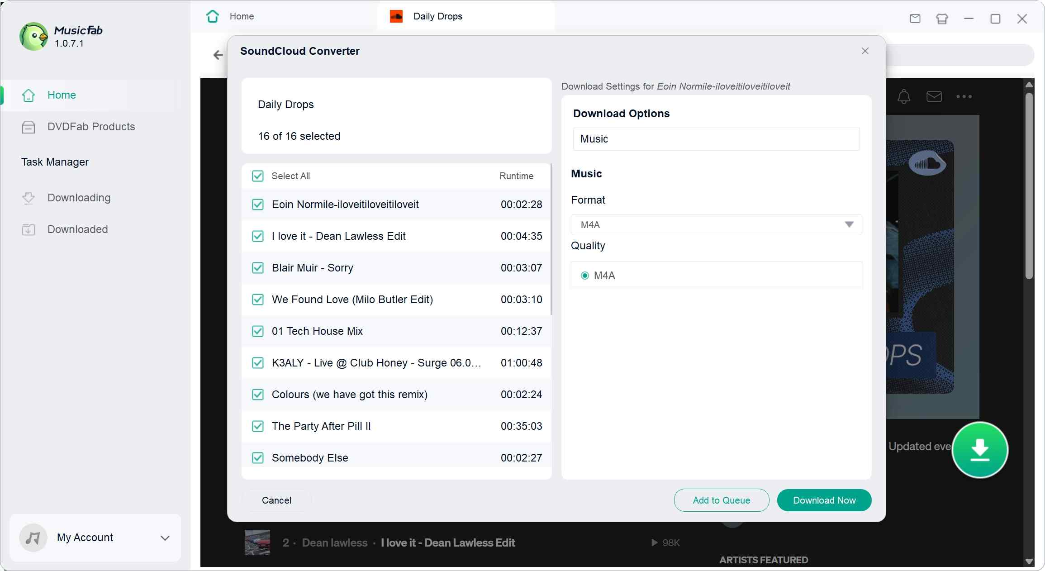Click the MusicFab parrot logo
The width and height of the screenshot is (1045, 571).
(33, 36)
